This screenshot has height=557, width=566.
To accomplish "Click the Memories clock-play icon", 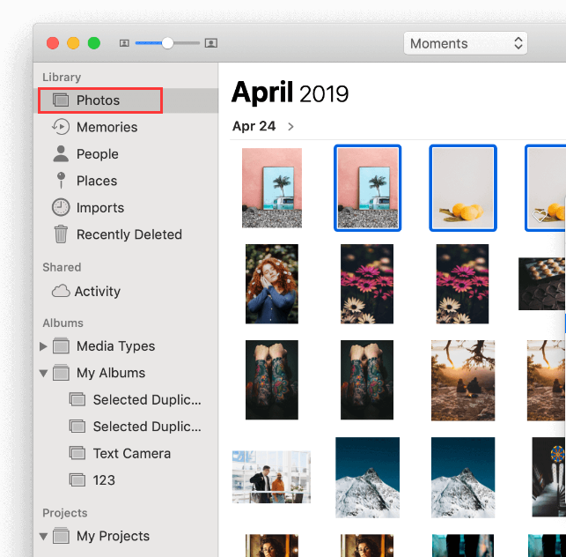I will pos(61,127).
